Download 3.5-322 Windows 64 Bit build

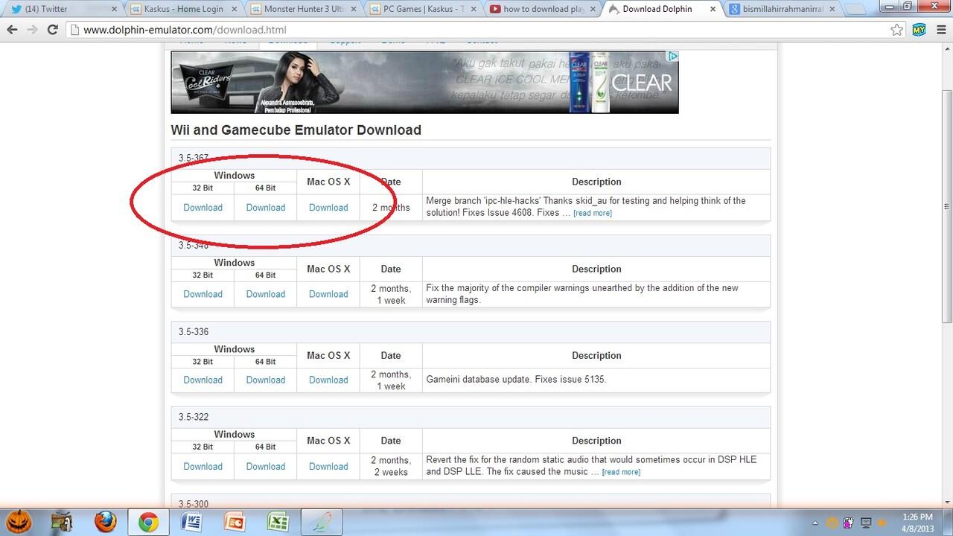266,466
